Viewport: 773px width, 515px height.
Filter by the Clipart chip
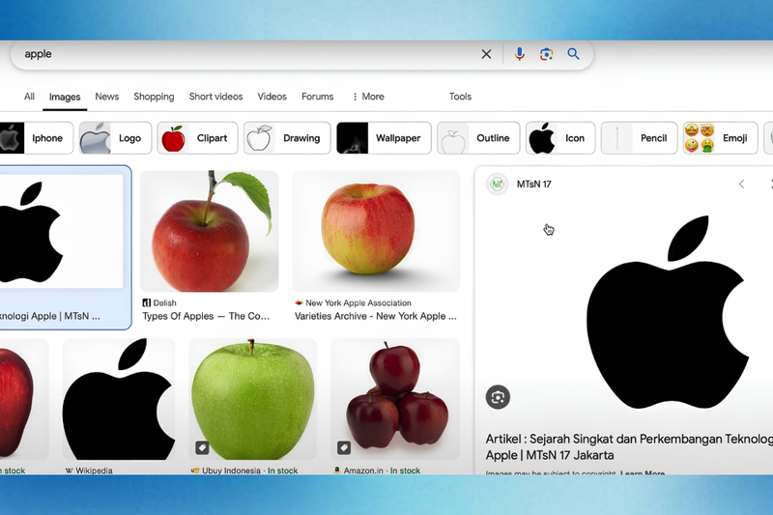point(197,138)
